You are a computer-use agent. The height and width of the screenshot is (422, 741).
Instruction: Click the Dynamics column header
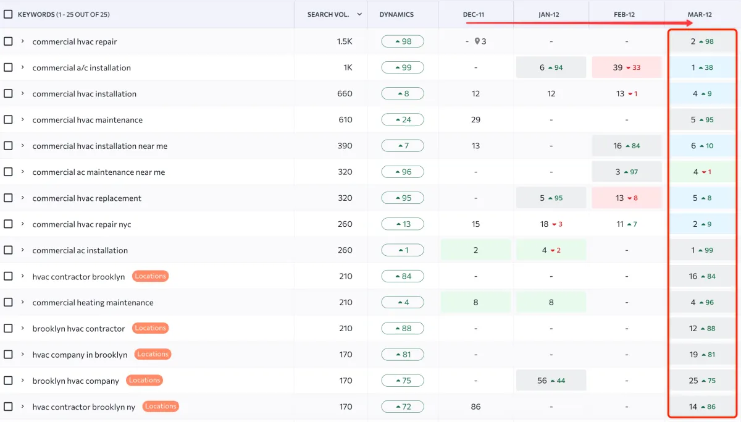396,14
